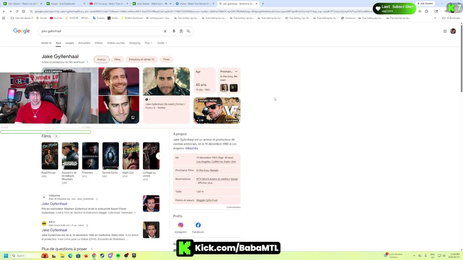Switch to Images tab
Screen dimensions: 463x260
click(69, 43)
